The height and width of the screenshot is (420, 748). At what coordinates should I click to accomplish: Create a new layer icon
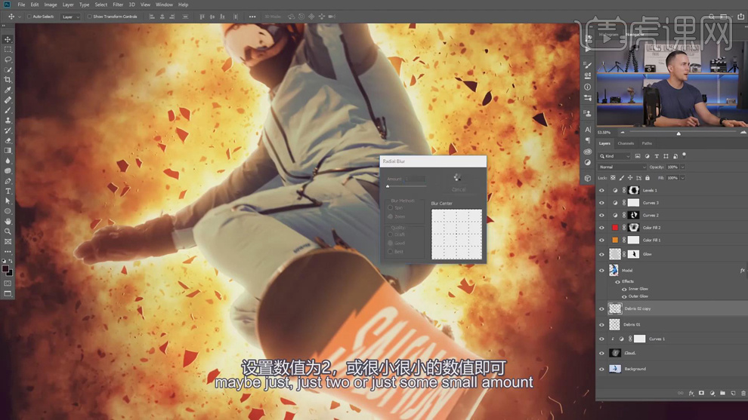point(733,394)
